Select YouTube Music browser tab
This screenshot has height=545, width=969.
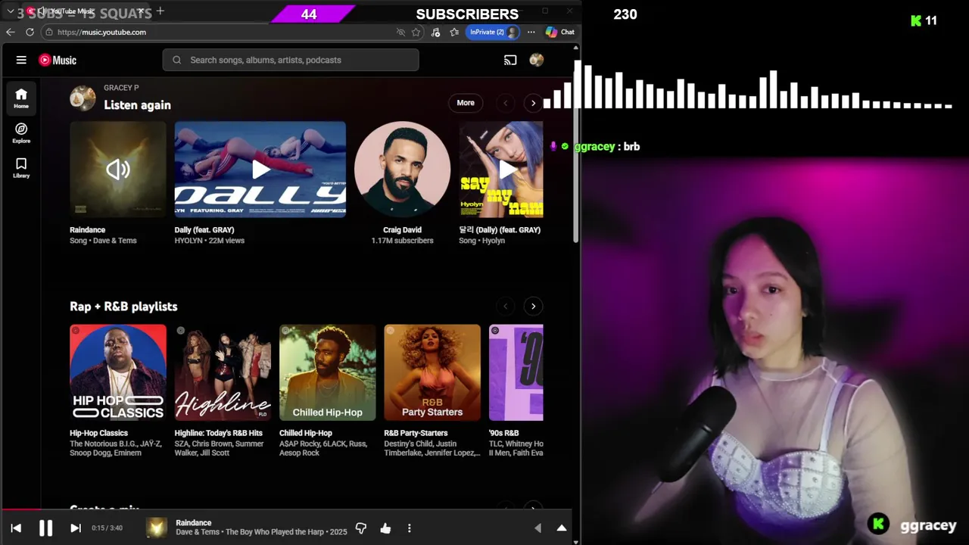[84, 11]
